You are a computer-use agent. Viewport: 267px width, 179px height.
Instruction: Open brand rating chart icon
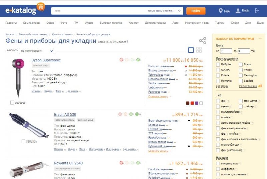click(260, 86)
